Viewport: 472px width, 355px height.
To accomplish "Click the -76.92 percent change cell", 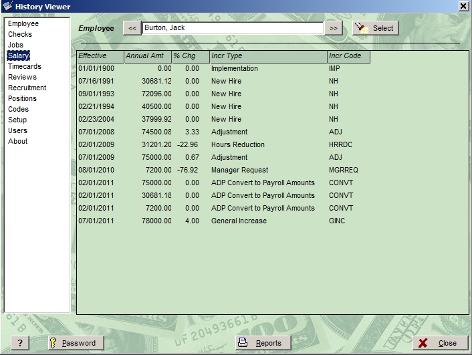I will pyautogui.click(x=188, y=170).
